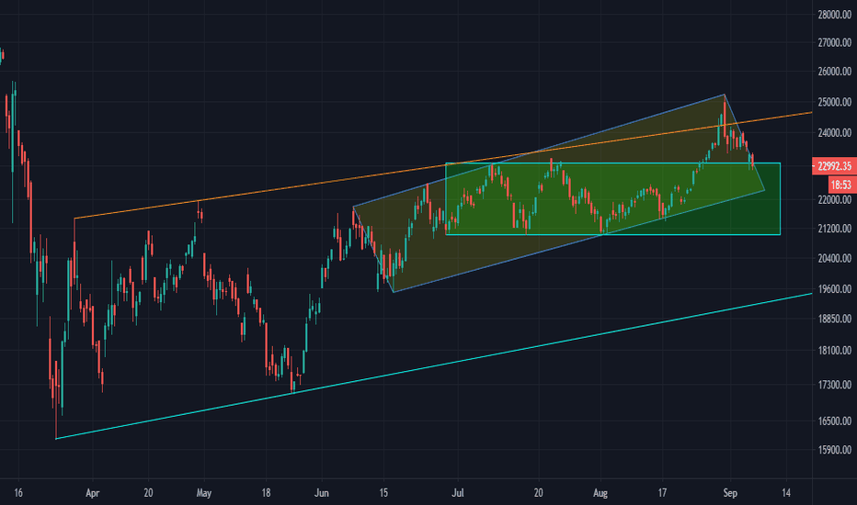This screenshot has height=505, width=857.
Task: Click the Apr label on time axis
Action: click(x=92, y=493)
